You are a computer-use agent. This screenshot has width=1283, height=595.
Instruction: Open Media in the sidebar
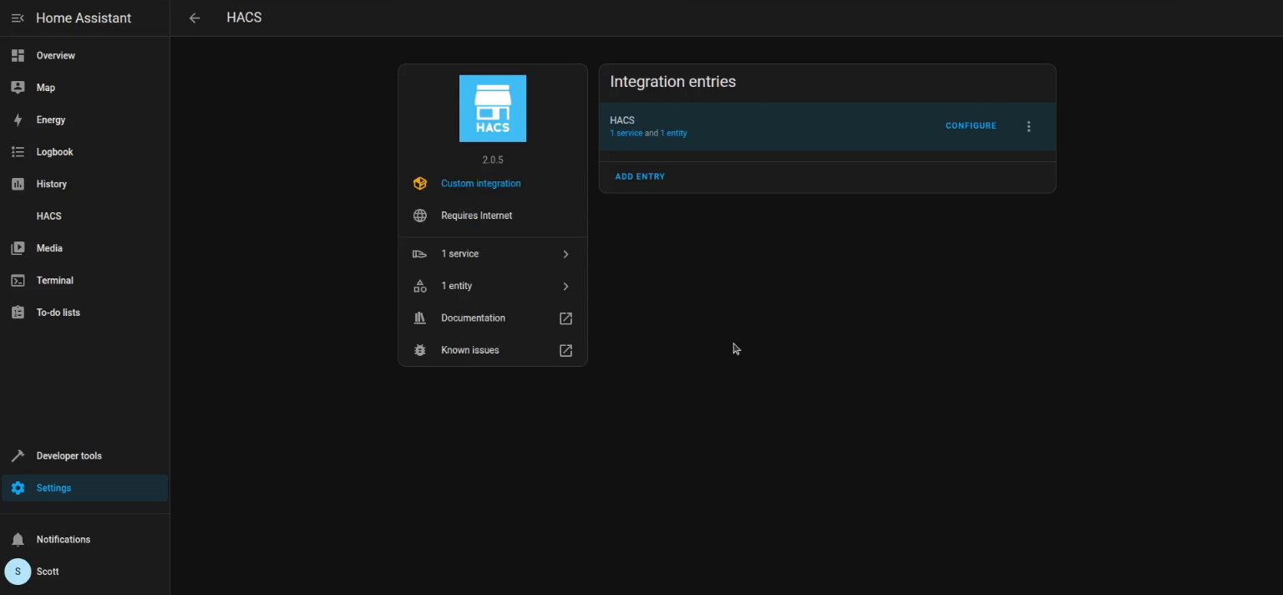coord(85,248)
